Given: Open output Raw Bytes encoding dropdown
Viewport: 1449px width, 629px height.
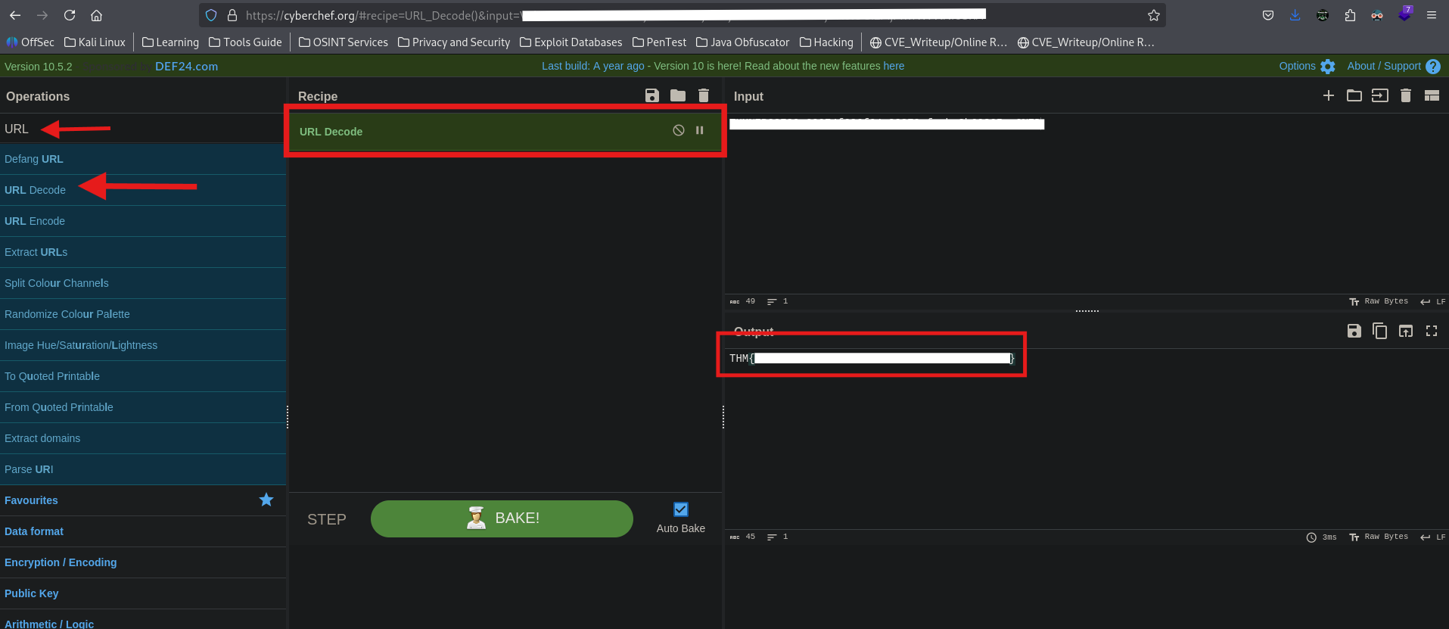Looking at the screenshot, I should 1379,537.
